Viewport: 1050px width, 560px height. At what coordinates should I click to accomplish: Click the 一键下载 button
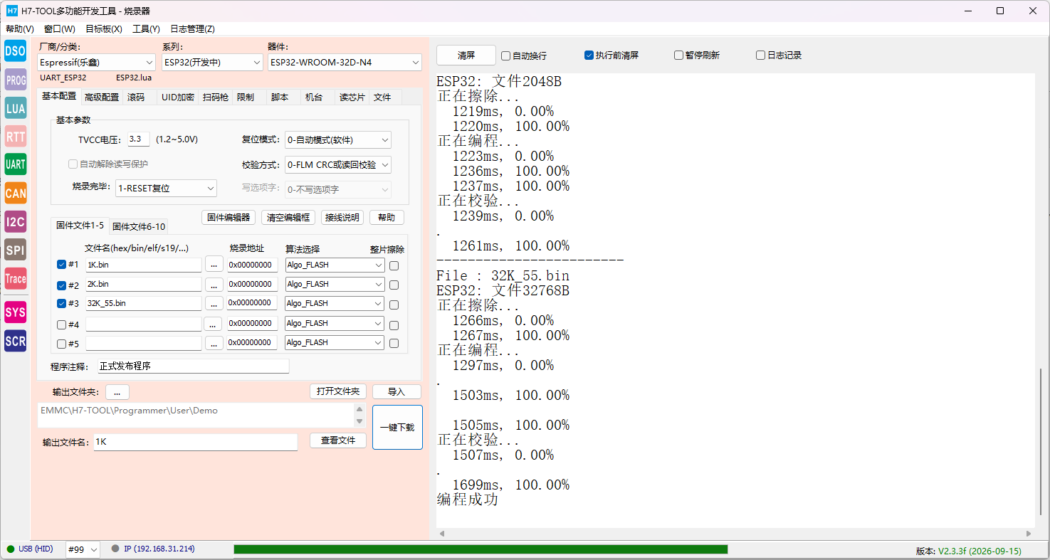(397, 428)
